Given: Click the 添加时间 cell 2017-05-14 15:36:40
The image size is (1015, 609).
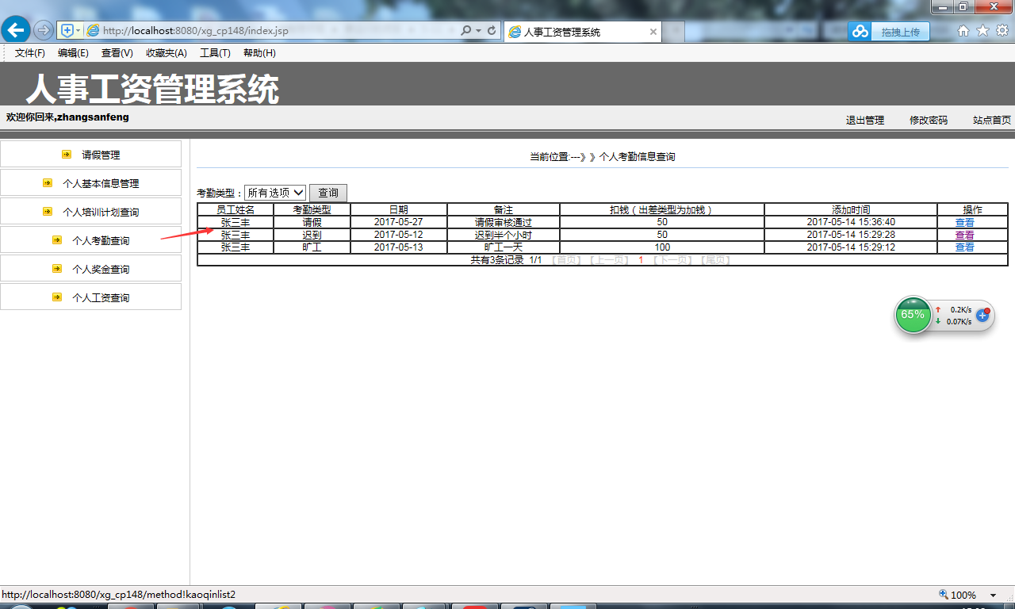Looking at the screenshot, I should (851, 222).
